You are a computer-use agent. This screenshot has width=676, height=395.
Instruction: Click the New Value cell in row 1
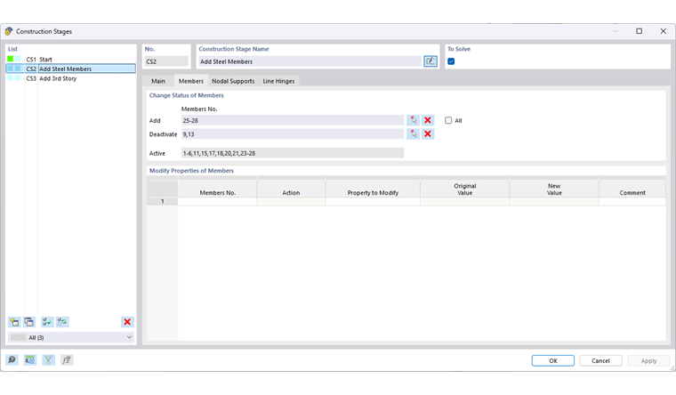(x=554, y=201)
